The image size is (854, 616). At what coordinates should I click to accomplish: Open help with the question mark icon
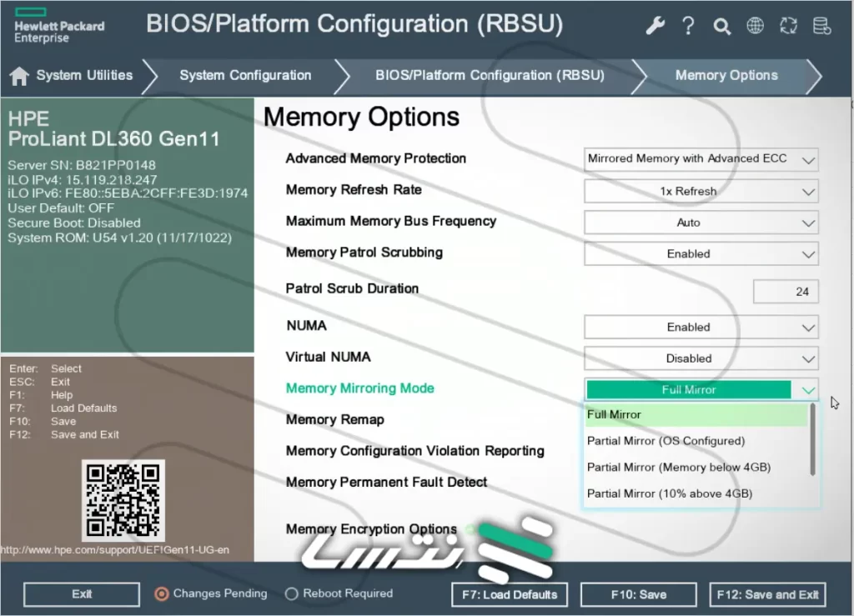point(688,26)
